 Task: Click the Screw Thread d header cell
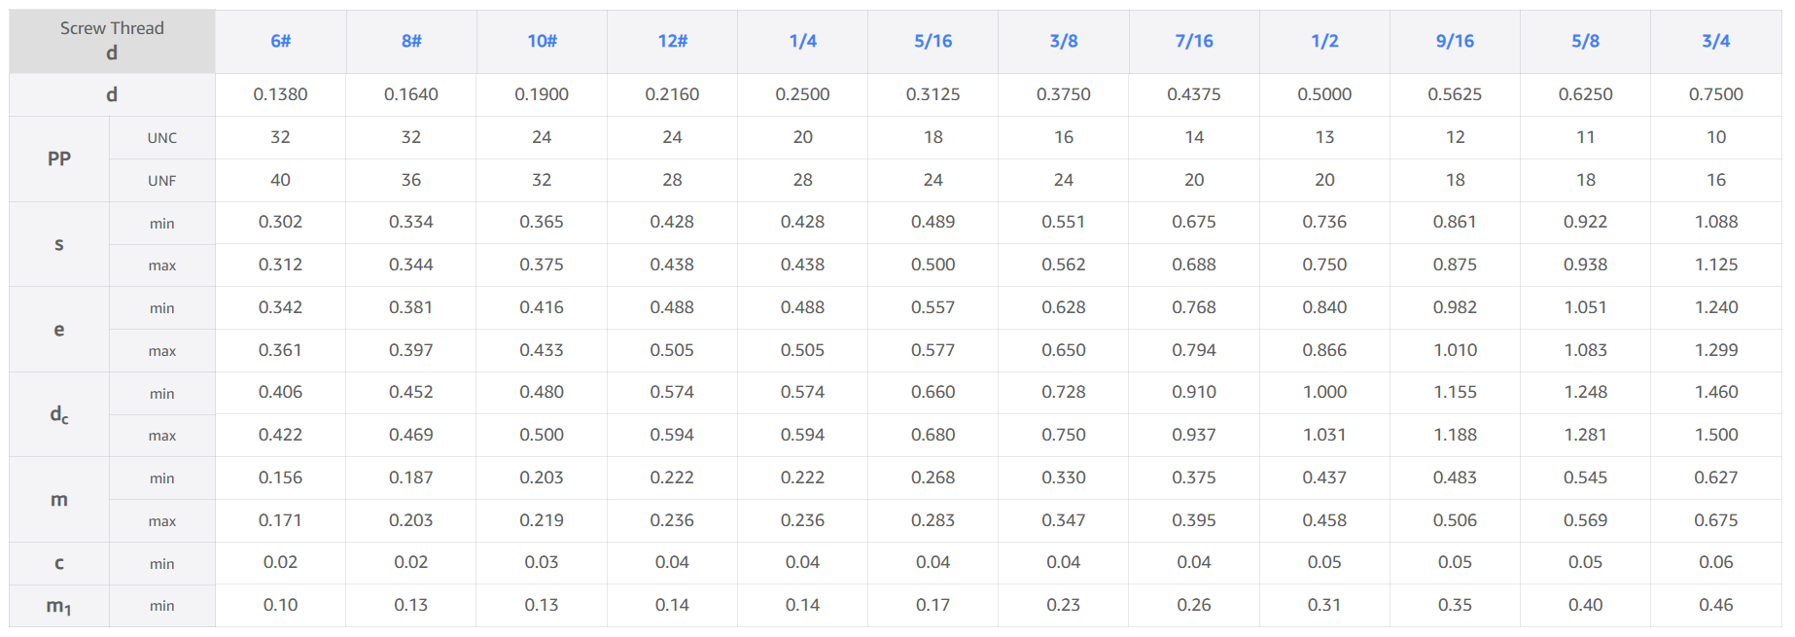coord(112,41)
